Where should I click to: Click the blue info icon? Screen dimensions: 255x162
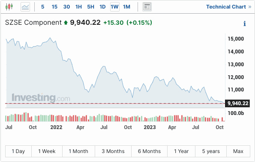[x=245, y=24]
